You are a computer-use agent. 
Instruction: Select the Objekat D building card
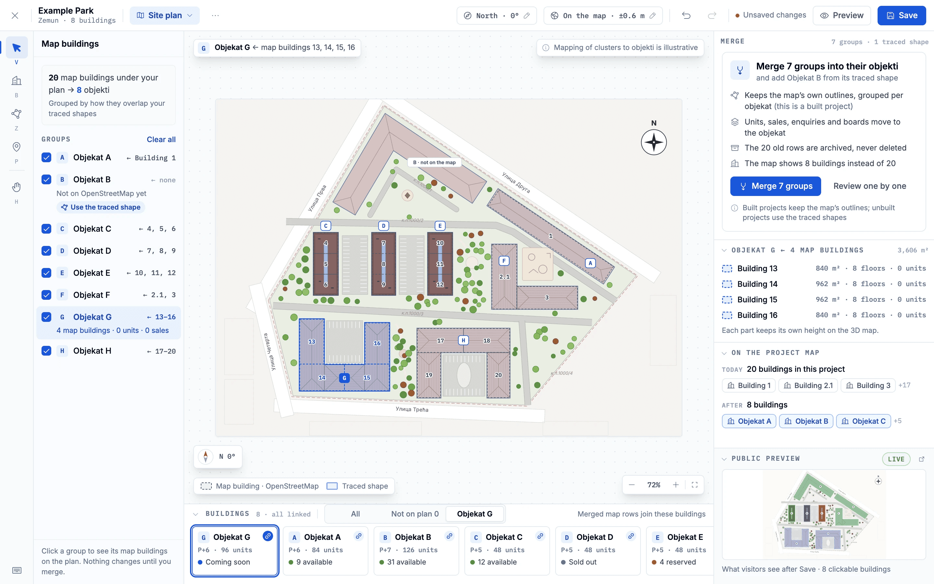pyautogui.click(x=598, y=551)
